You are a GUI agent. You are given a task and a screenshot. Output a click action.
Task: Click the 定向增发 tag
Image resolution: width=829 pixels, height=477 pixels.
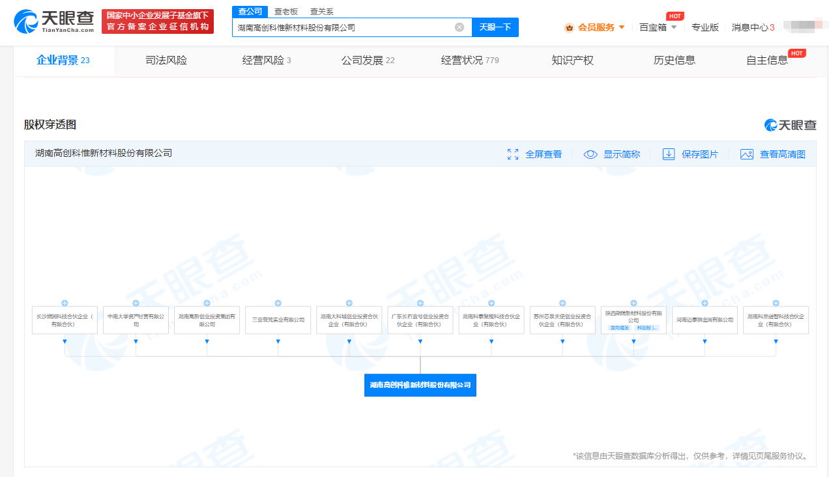[620, 328]
